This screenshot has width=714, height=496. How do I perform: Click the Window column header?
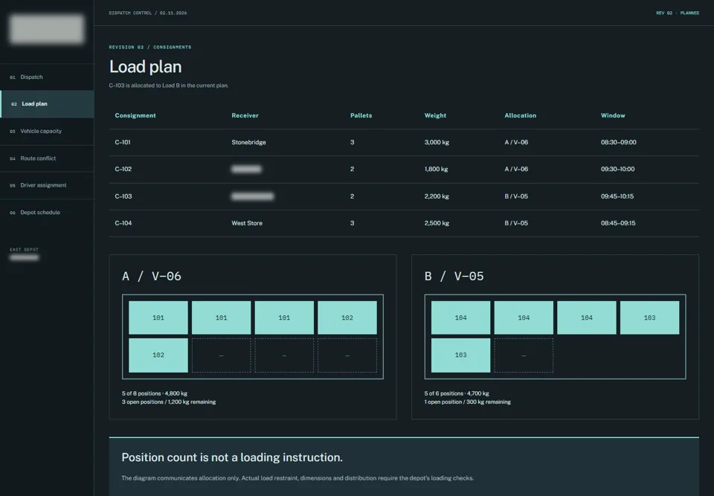[x=613, y=116]
